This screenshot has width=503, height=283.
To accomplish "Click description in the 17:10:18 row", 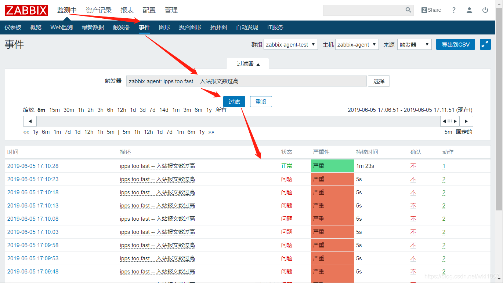I will pos(157,192).
